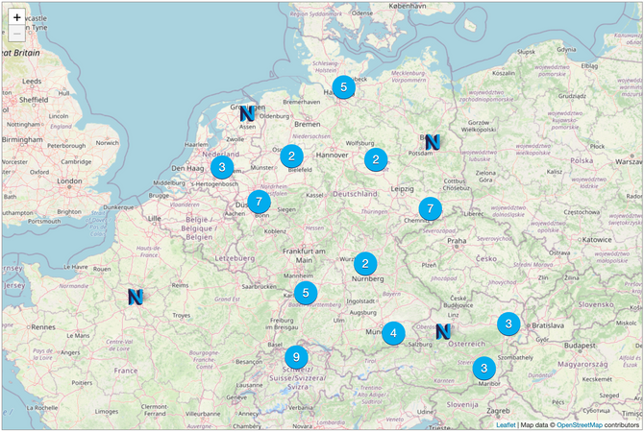Open the N marker near Potsdam
Screen dimensions: 644x432
tap(433, 141)
